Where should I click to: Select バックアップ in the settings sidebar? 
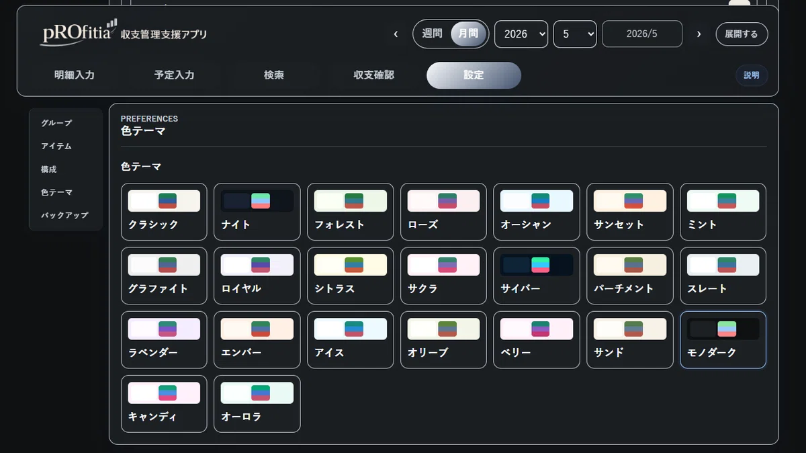[x=66, y=215]
